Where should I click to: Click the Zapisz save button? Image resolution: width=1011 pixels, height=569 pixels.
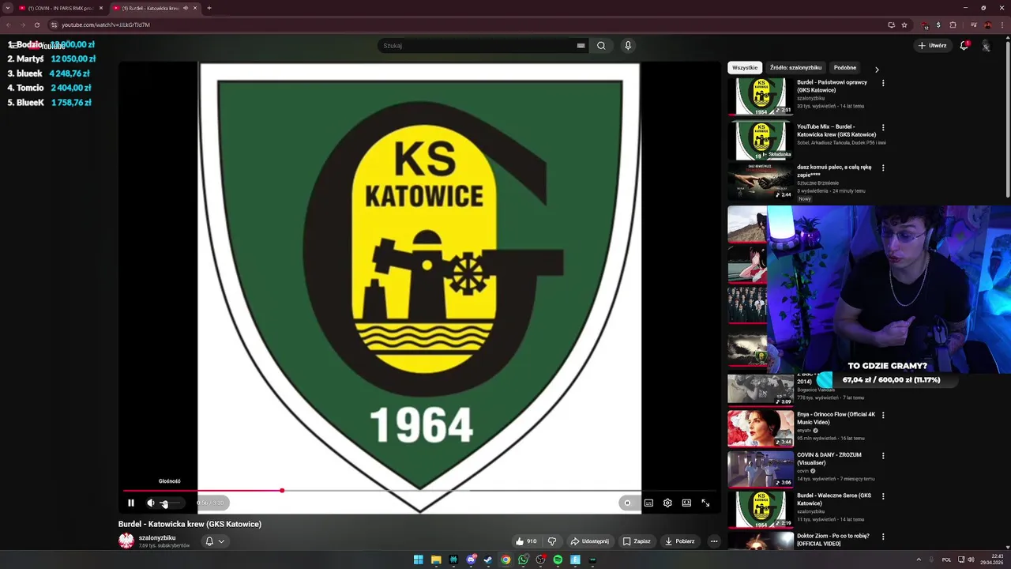(x=637, y=541)
